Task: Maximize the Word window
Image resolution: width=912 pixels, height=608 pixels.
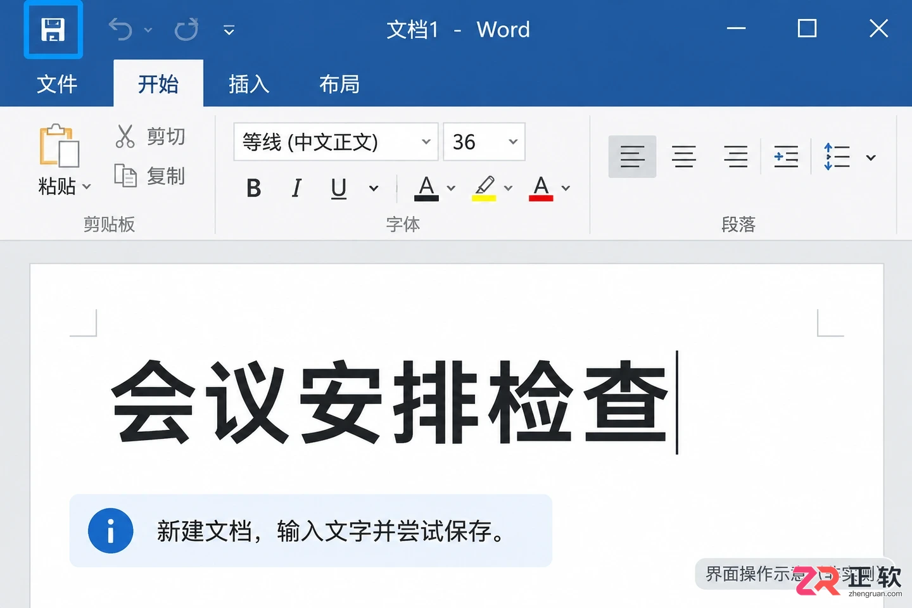Action: (807, 28)
